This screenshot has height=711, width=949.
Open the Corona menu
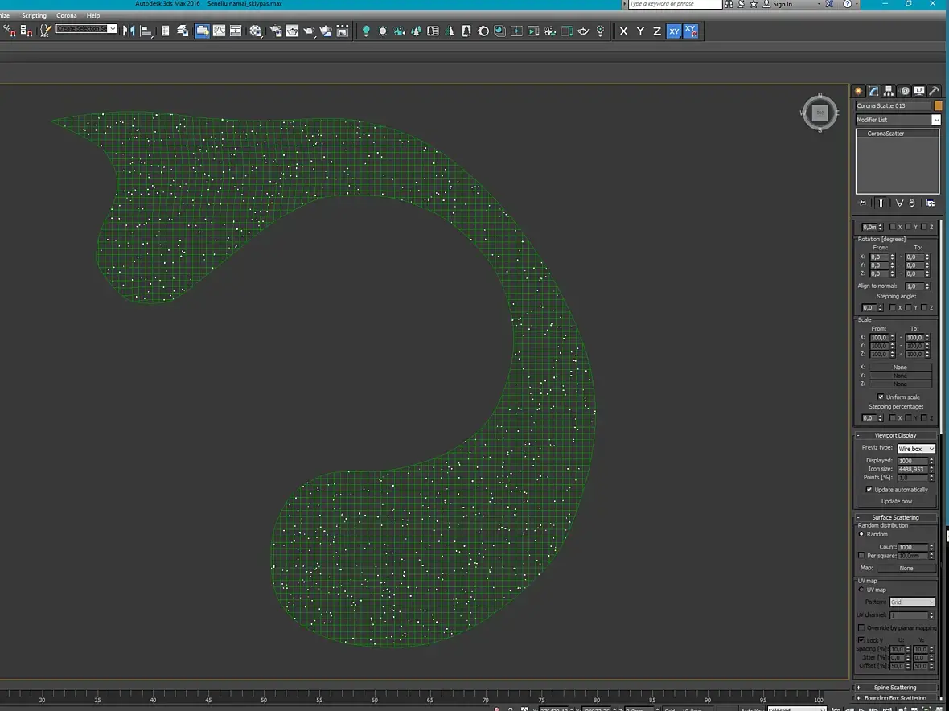point(67,16)
